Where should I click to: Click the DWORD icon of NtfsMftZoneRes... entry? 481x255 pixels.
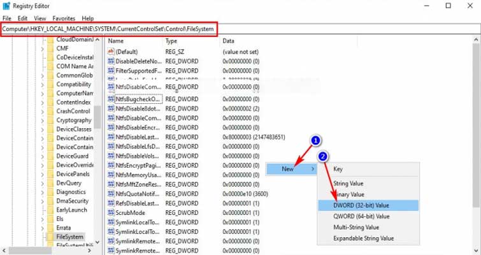pyautogui.click(x=111, y=184)
